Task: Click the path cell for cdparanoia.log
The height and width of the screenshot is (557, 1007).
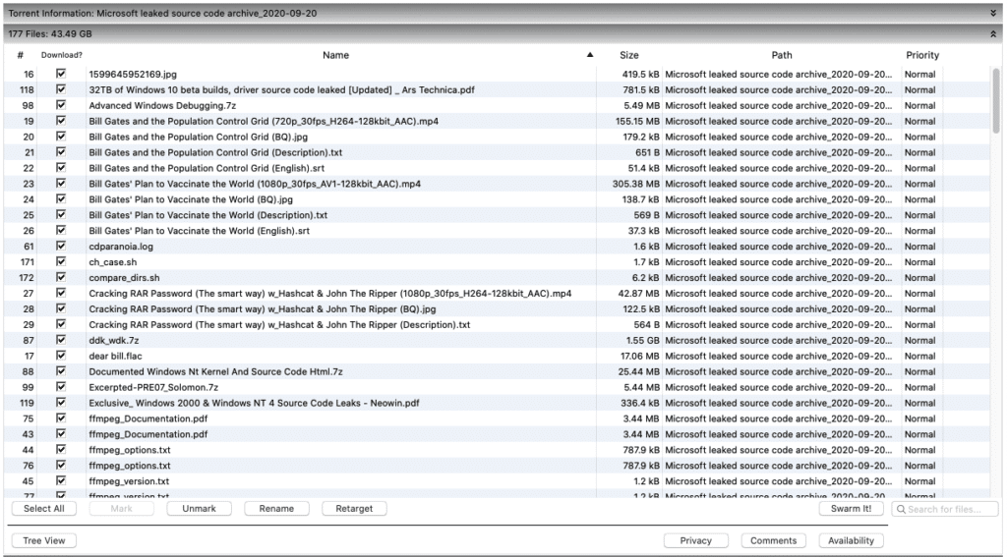Action: [x=779, y=246]
